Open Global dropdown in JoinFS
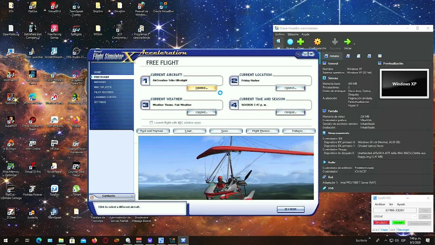Viewport: 435px width, 245px height. click(x=394, y=216)
